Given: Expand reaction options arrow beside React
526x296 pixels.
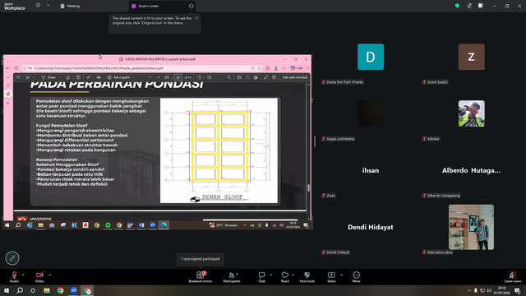Looking at the screenshot, I should coord(293,275).
